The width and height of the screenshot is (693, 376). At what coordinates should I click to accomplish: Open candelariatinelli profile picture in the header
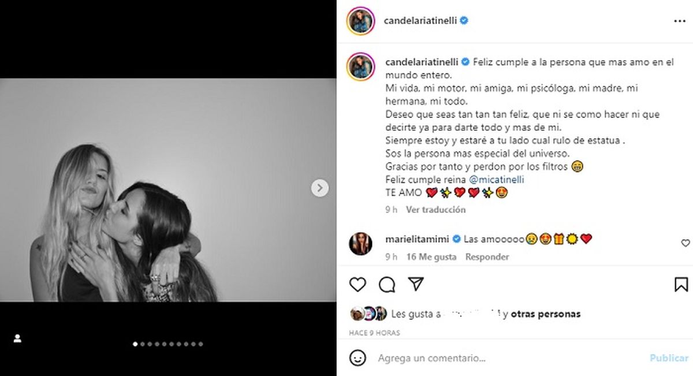point(362,21)
